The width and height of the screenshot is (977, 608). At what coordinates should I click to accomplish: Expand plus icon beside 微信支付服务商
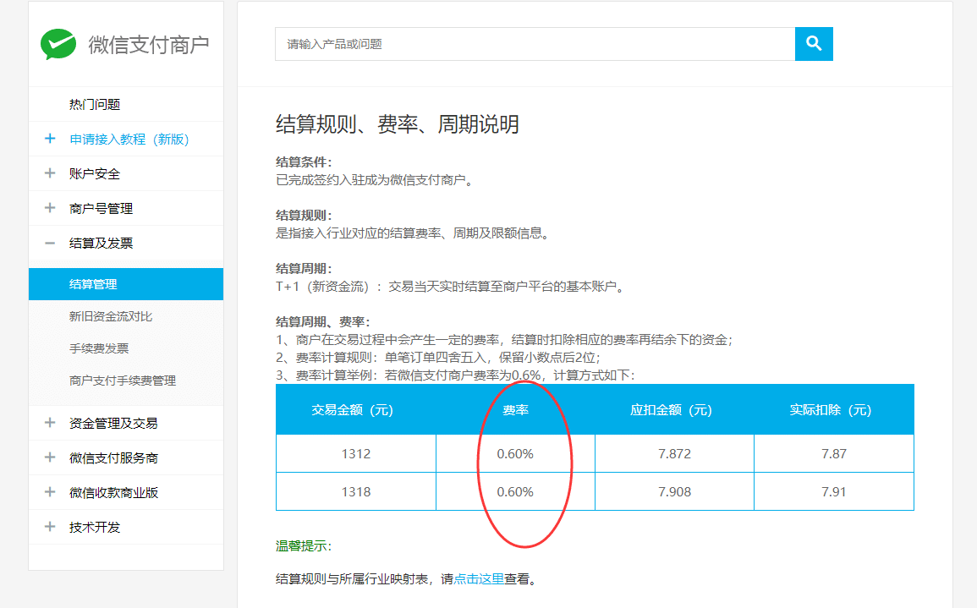click(x=50, y=457)
